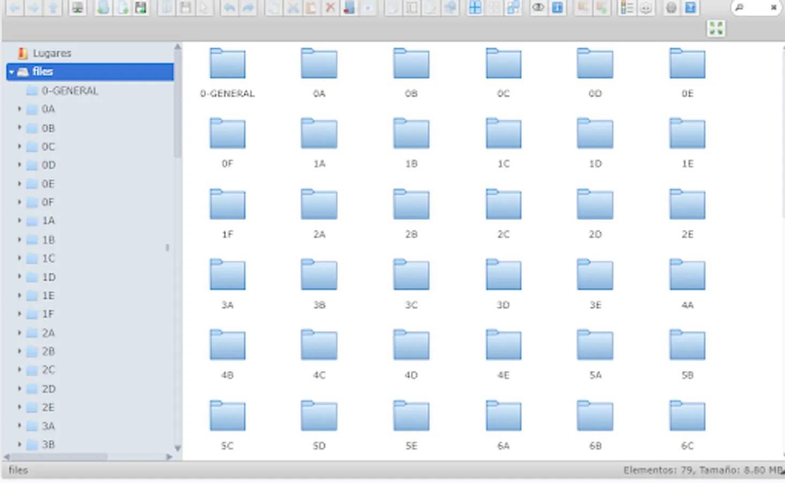The width and height of the screenshot is (785, 483).
Task: Select the 5E folder icon
Action: [411, 416]
